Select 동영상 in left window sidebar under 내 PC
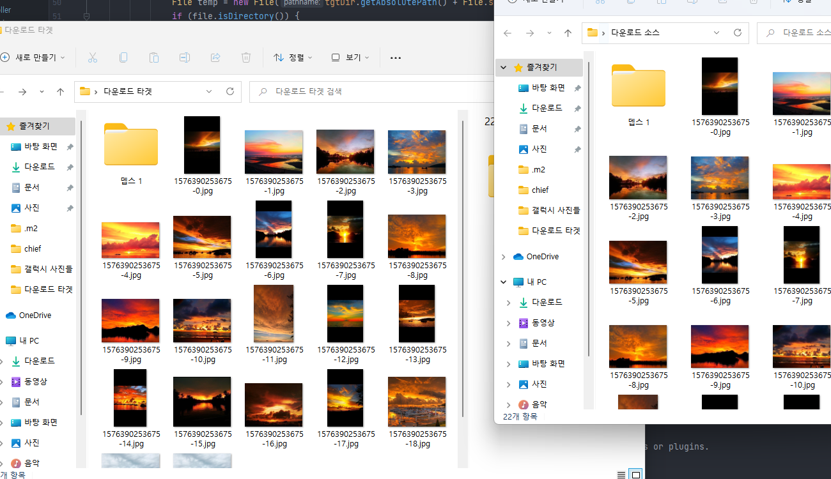The image size is (831, 479). click(x=36, y=381)
